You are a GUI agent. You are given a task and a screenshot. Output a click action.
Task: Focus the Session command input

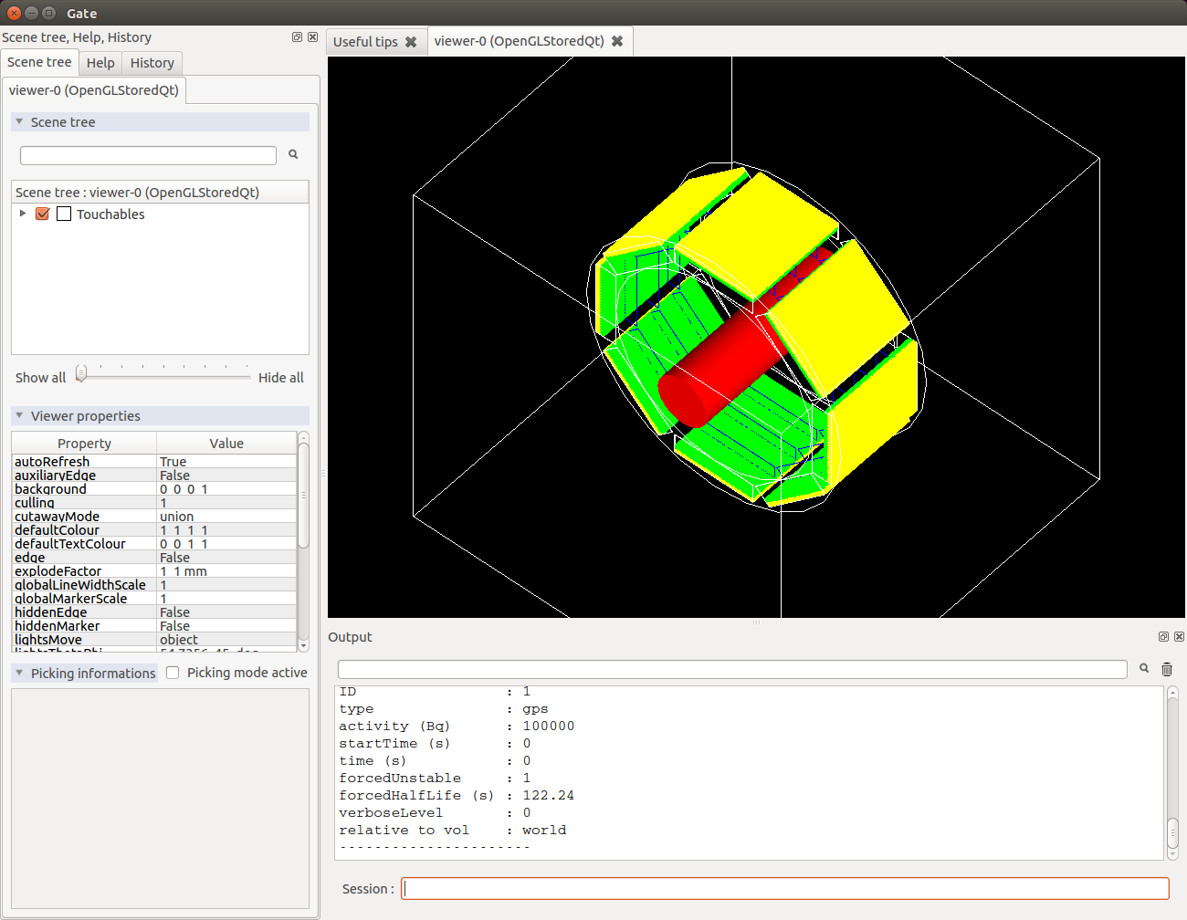785,889
